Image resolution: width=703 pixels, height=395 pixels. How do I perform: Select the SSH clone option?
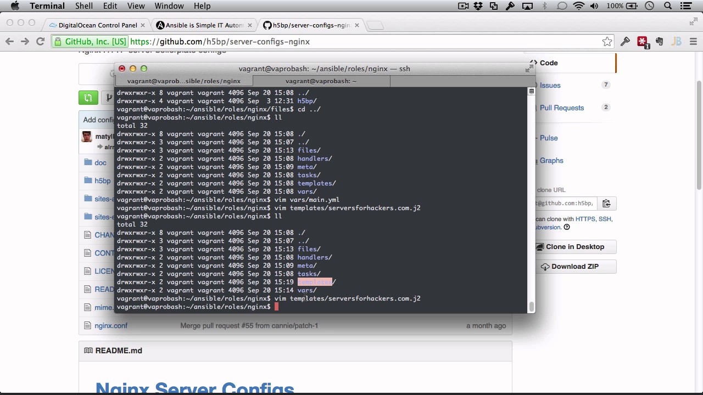(x=605, y=219)
